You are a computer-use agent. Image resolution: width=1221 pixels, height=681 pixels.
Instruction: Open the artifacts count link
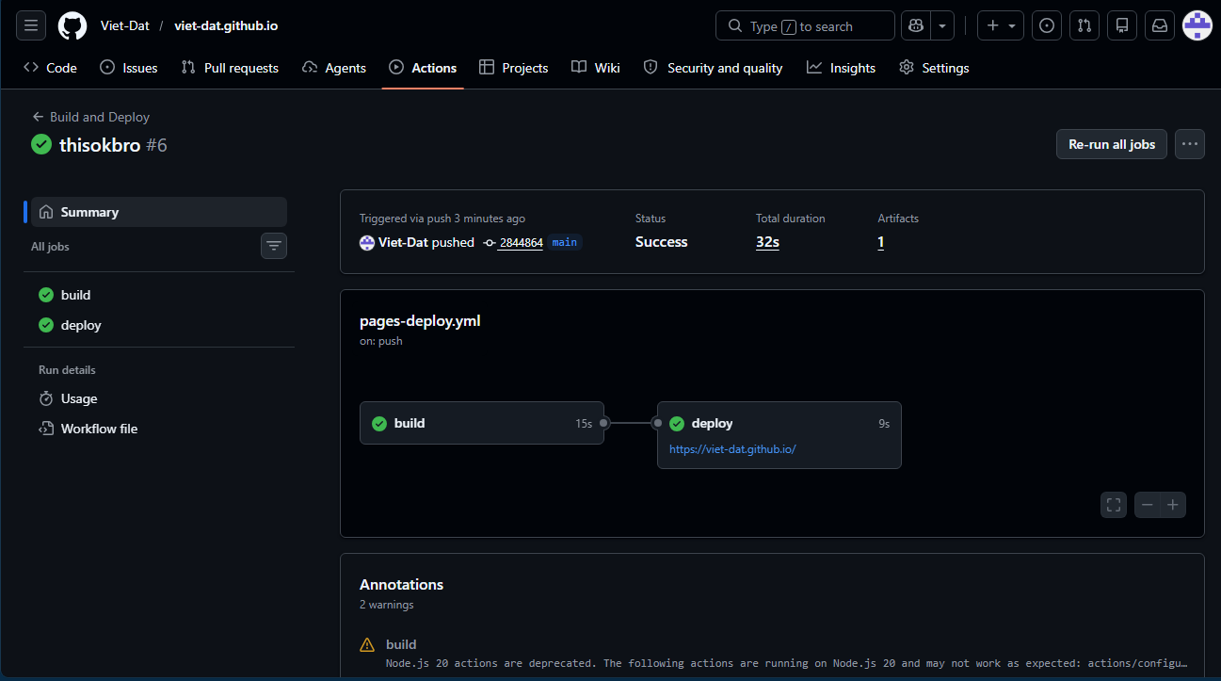(881, 242)
